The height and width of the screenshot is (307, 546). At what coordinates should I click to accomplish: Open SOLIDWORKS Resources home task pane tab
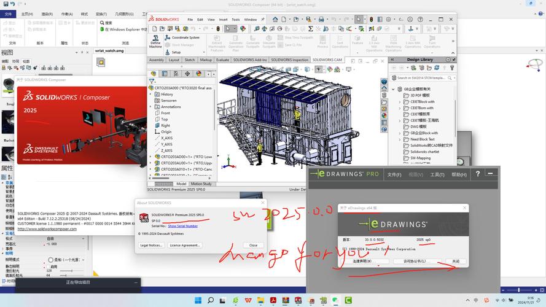pyautogui.click(x=384, y=88)
